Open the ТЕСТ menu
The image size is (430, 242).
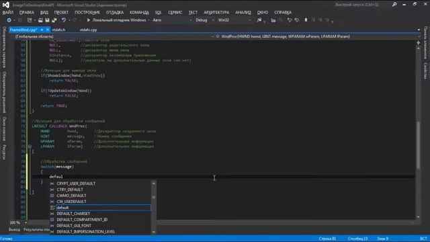coord(193,12)
